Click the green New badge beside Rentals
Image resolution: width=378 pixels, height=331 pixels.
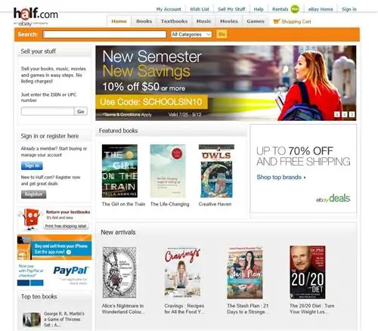[295, 9]
